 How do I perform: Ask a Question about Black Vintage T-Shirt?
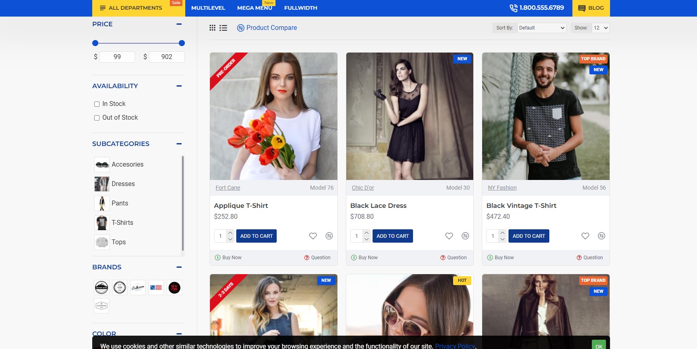(x=590, y=258)
